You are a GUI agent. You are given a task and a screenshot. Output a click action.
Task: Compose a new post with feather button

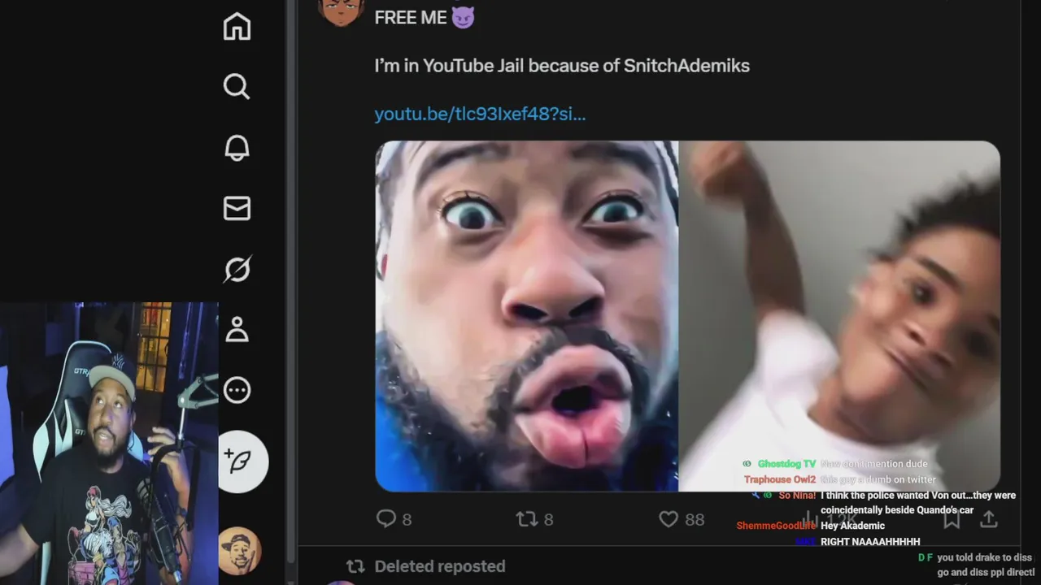tap(242, 461)
